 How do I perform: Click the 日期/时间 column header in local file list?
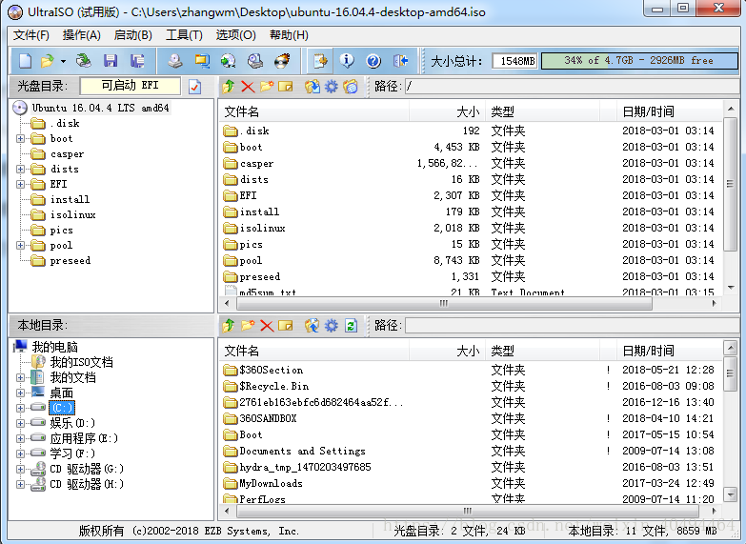(669, 352)
